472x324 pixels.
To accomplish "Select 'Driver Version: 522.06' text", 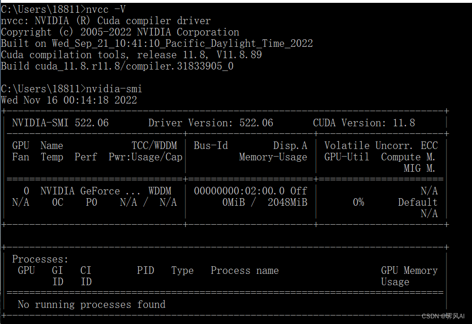I will (211, 123).
